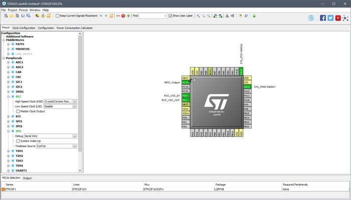Open the Project menu
351x200 pixels.
[x=13, y=10]
